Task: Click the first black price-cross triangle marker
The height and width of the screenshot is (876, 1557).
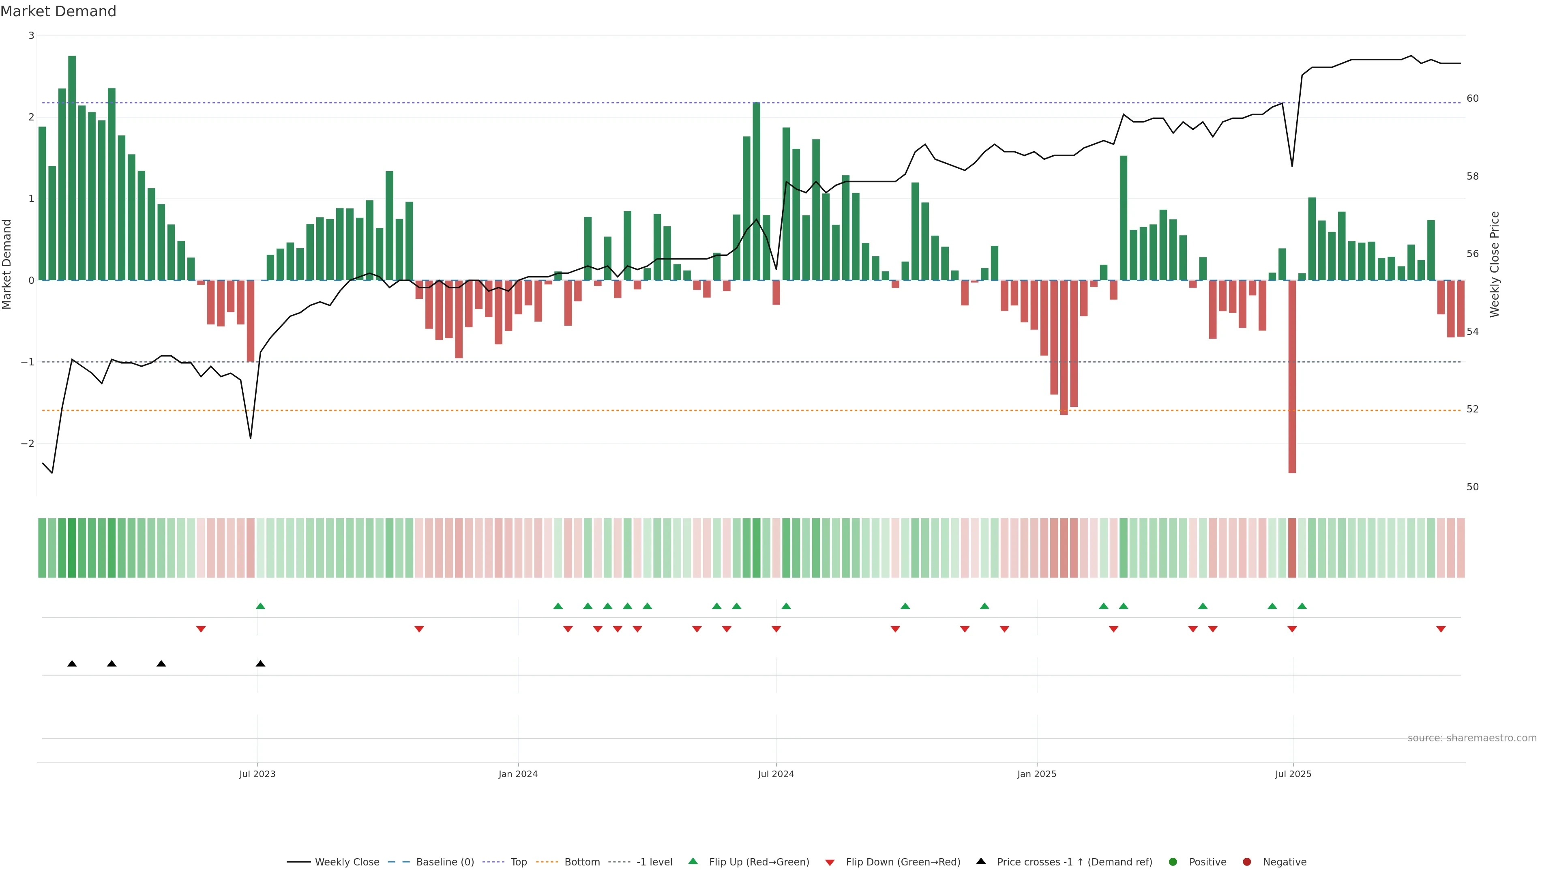Action: (72, 664)
